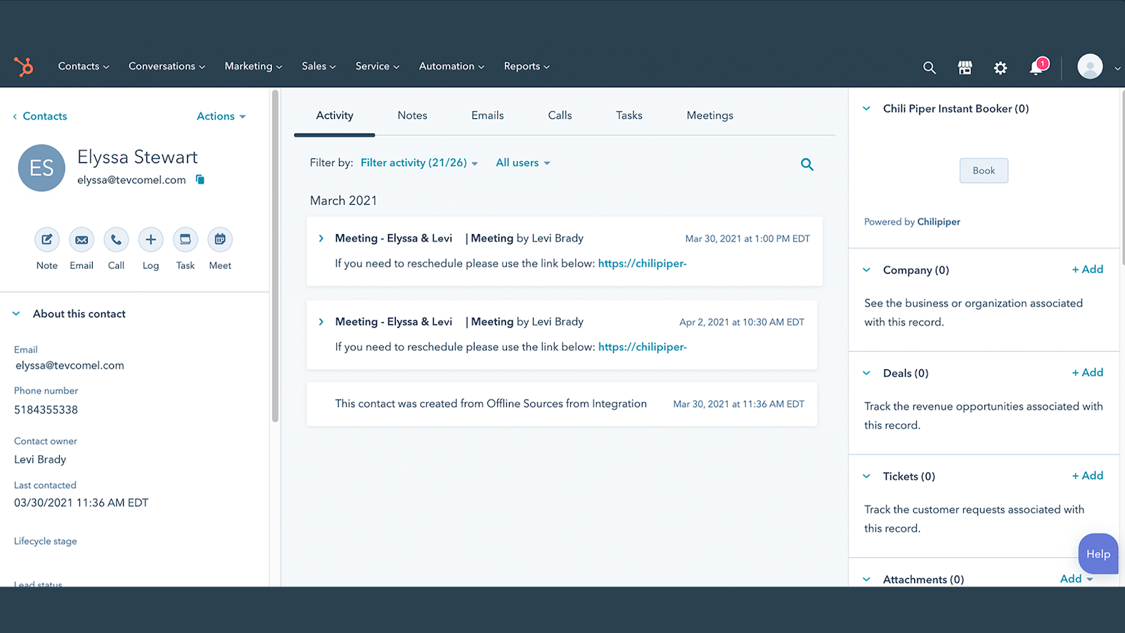The image size is (1125, 633).
Task: Click the Phone number field 5184355338
Action: point(46,410)
